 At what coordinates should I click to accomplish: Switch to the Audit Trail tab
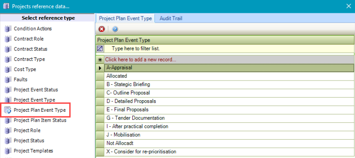pyautogui.click(x=171, y=18)
